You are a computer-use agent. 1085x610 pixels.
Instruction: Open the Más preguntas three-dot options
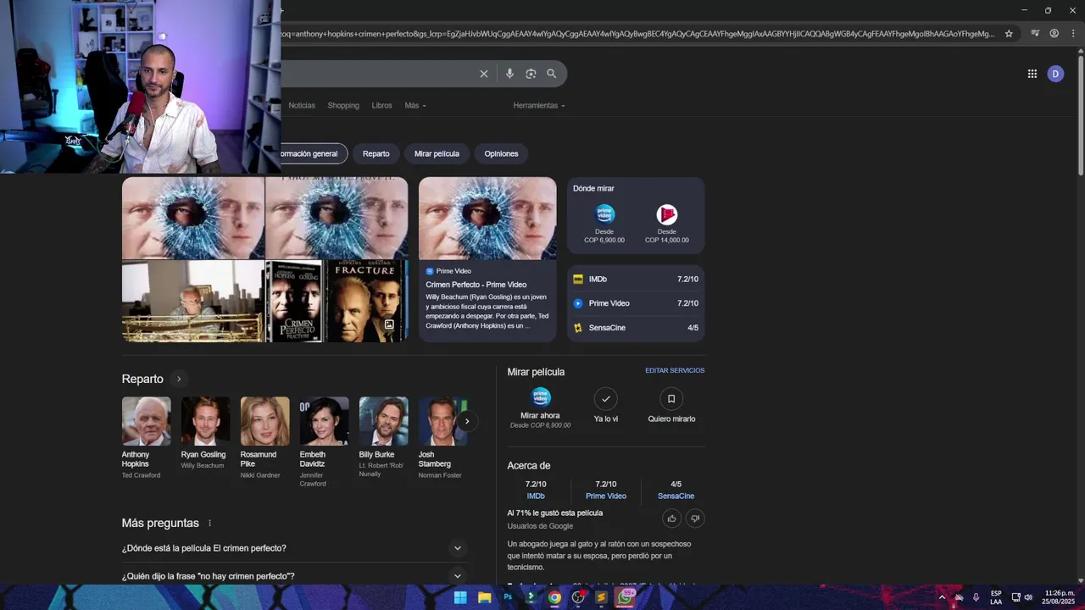[x=209, y=524]
